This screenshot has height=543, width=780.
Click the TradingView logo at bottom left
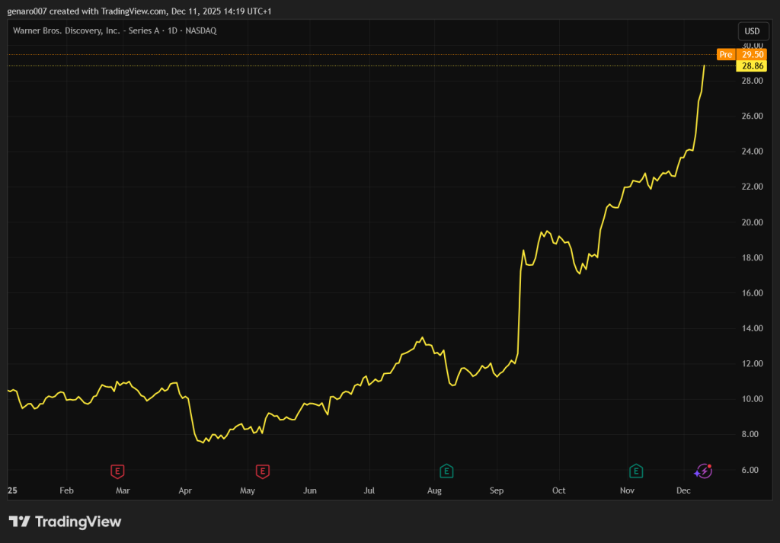coord(65,522)
